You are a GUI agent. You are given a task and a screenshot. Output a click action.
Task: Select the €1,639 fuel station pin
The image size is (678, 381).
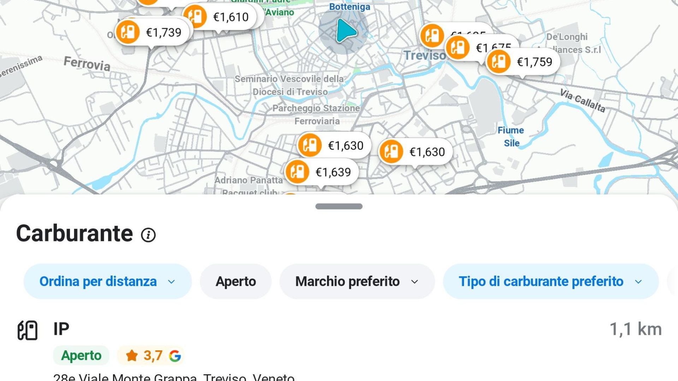[x=322, y=172]
